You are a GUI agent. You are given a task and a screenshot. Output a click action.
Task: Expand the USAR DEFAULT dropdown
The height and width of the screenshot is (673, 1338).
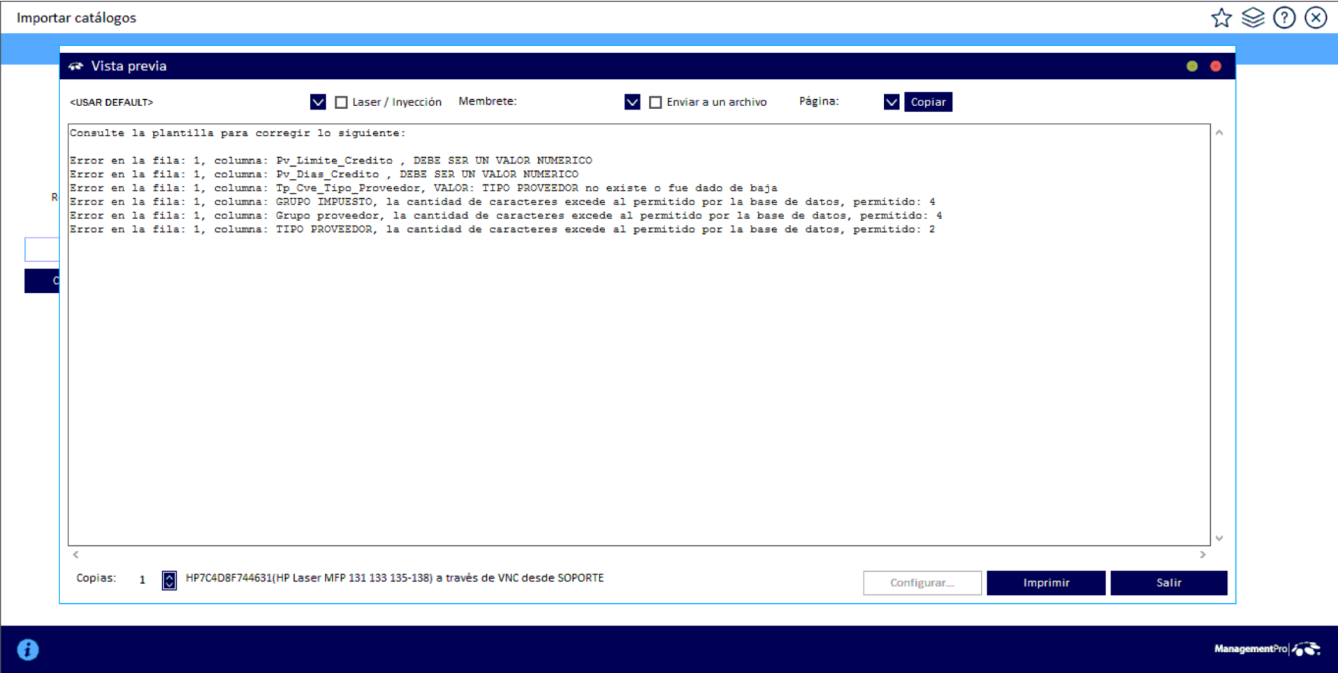click(318, 103)
